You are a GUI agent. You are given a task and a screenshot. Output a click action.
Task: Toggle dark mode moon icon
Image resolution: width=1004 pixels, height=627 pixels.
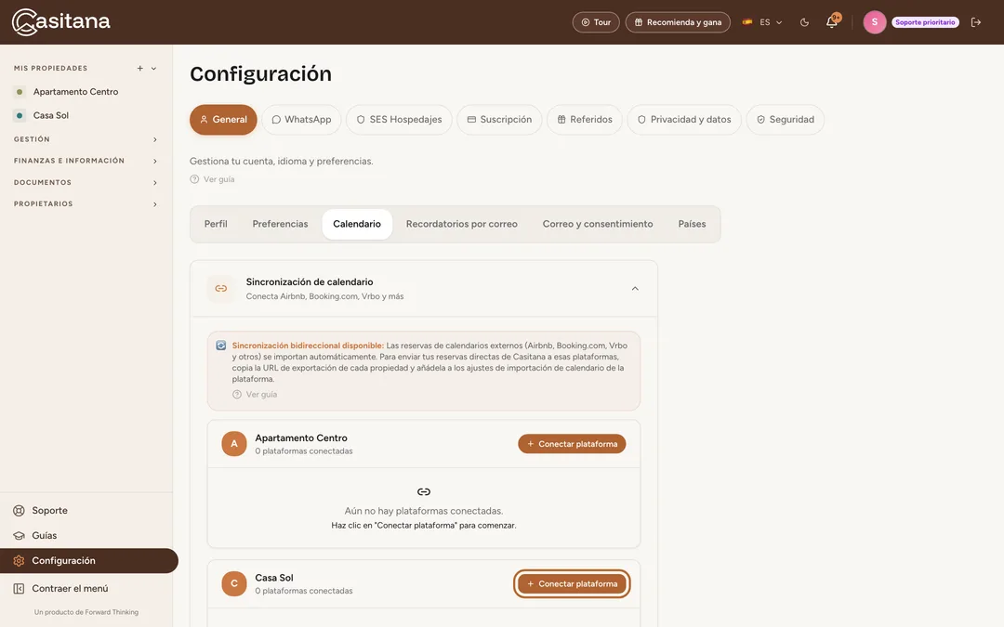click(x=804, y=22)
